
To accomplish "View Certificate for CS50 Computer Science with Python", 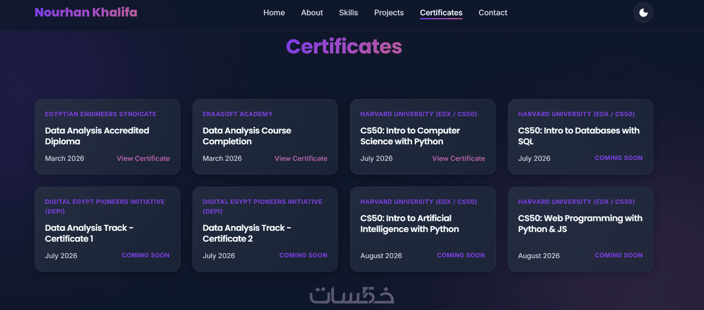I will pyautogui.click(x=458, y=158).
